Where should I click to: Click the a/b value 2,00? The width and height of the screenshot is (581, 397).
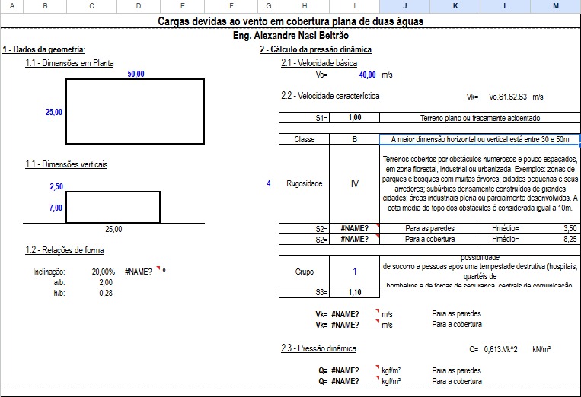(106, 282)
